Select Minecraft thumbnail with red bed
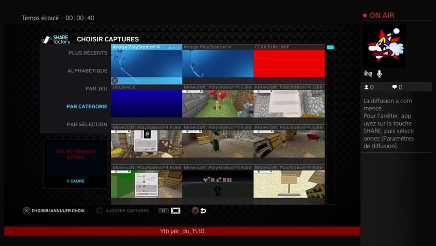The image size is (436, 246). click(289, 143)
